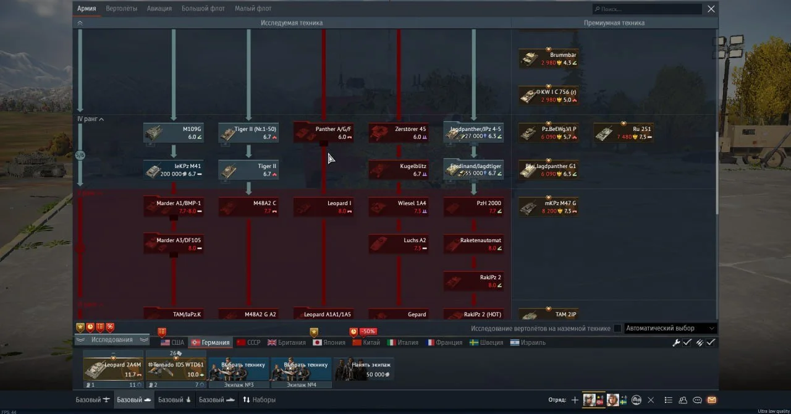The height and width of the screenshot is (414, 791).
Task: Collapse the IV ранг section
Action: coord(90,119)
